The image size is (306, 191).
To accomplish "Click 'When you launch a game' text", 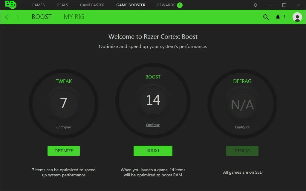I will 153,172.
